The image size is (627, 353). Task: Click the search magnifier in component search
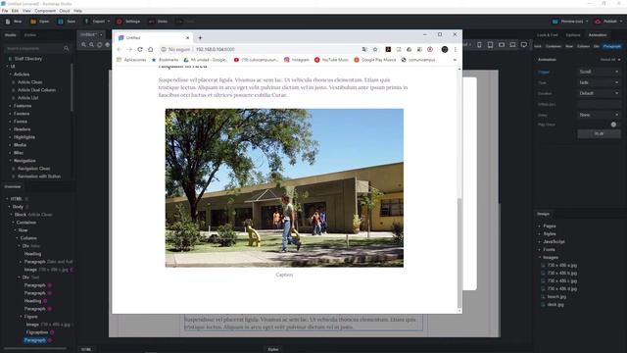(67, 48)
